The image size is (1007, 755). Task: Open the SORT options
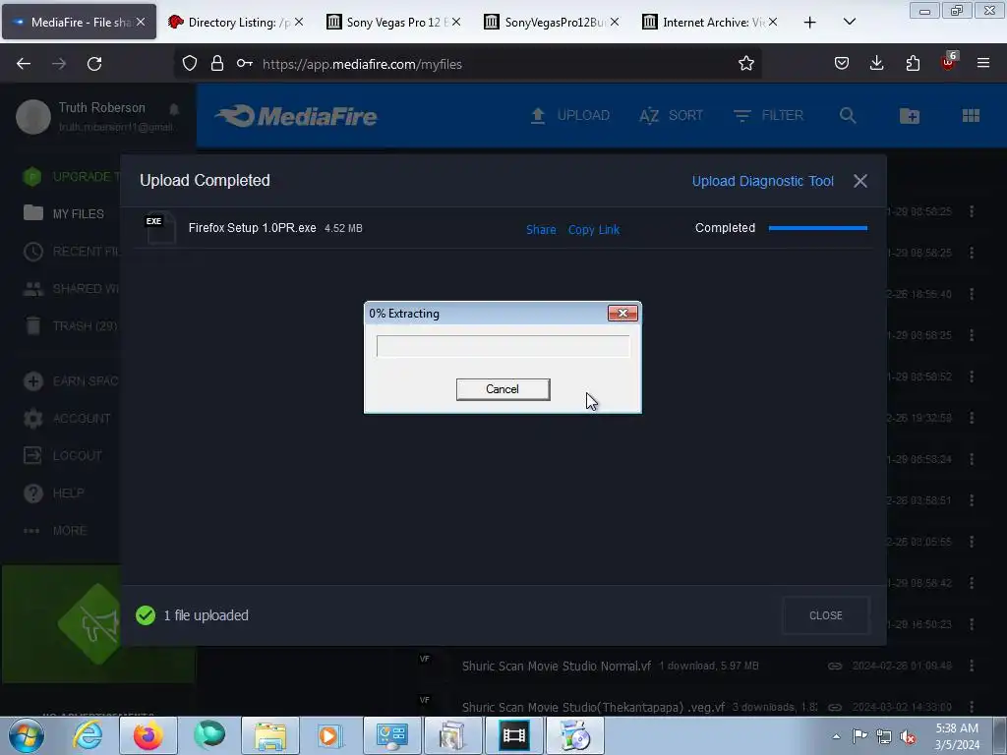click(671, 116)
